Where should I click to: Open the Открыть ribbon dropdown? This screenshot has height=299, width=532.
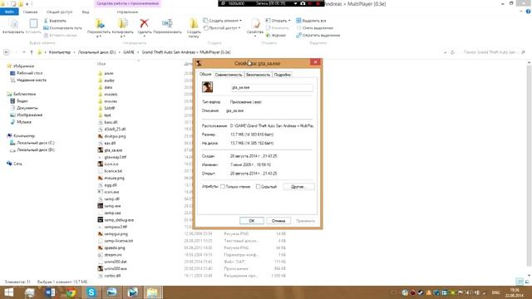coord(278,21)
